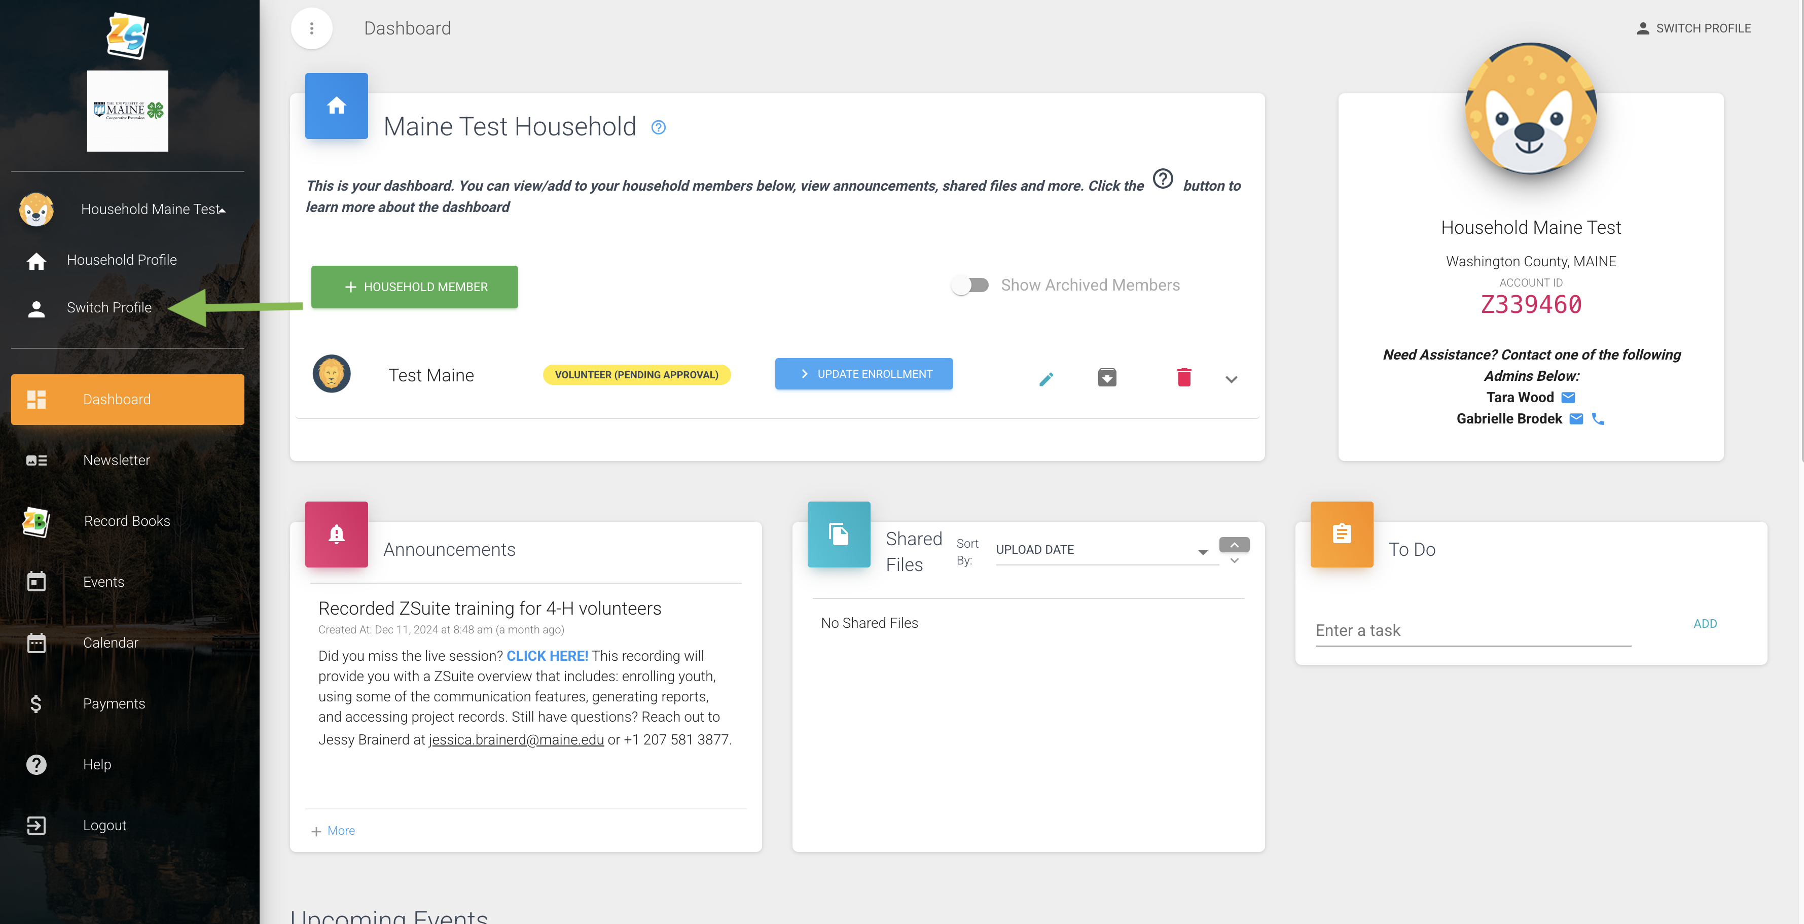Toggle Show Archived Members switch
Image resolution: width=1804 pixels, height=924 pixels.
coord(970,285)
